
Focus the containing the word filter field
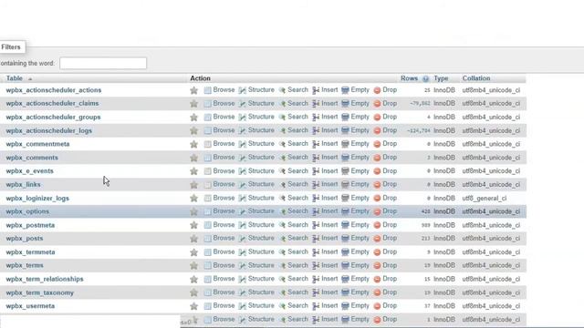tap(103, 63)
